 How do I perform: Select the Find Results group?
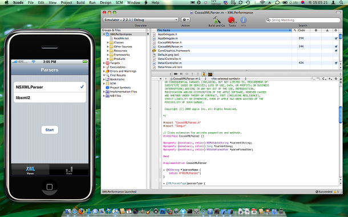point(118,75)
